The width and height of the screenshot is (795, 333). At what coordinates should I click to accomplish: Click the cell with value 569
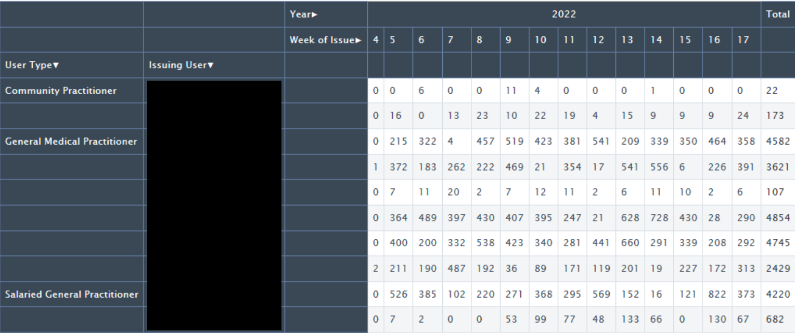pyautogui.click(x=601, y=294)
